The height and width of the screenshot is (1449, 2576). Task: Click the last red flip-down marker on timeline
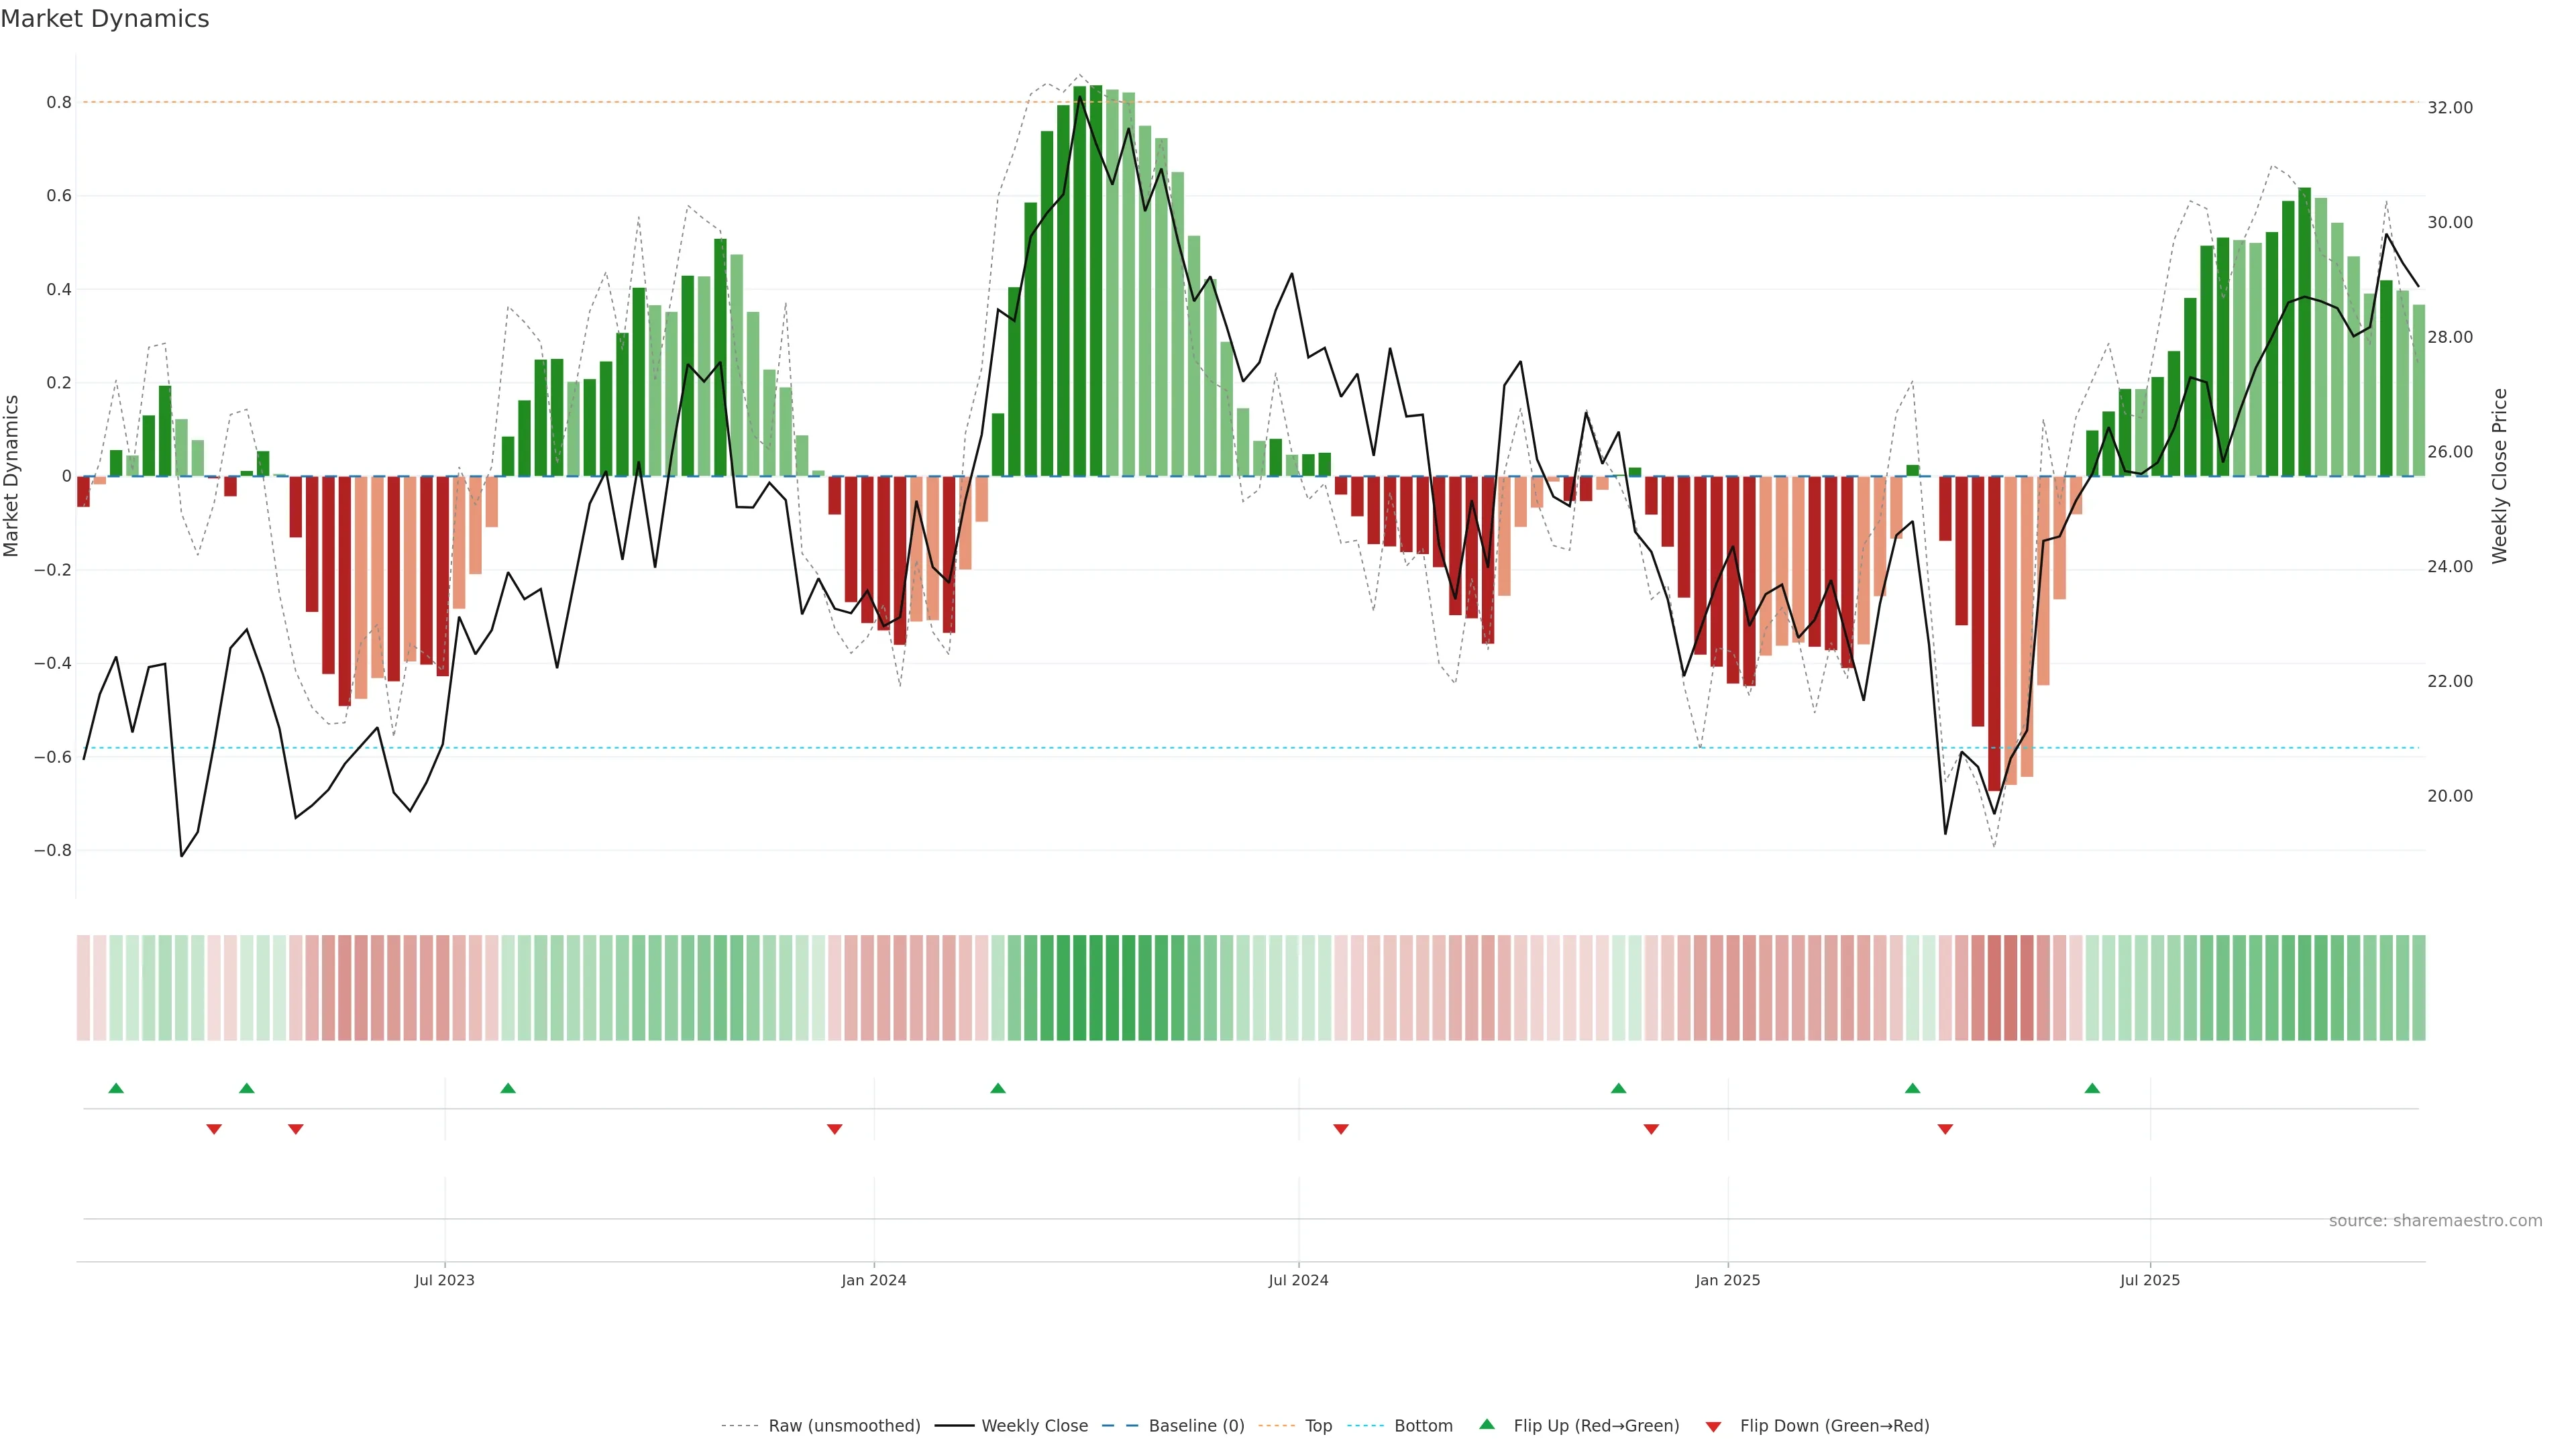tap(1945, 1129)
